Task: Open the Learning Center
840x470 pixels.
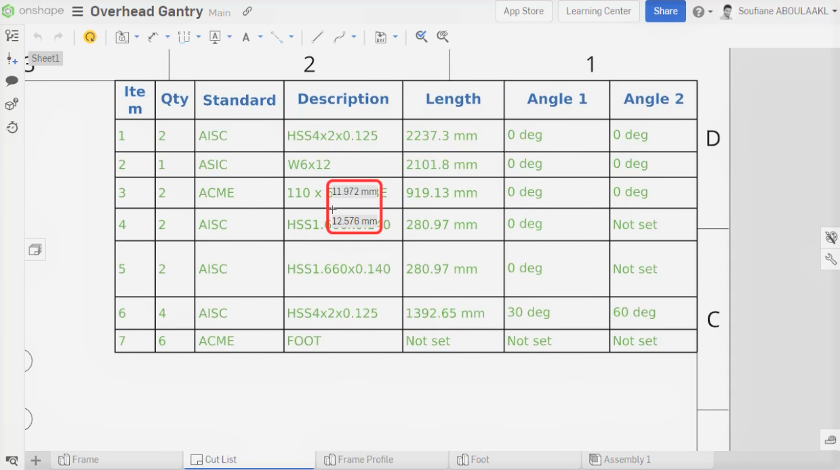Action: [599, 12]
